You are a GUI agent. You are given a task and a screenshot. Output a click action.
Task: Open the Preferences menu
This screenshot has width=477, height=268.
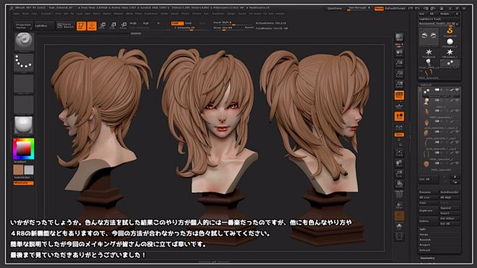(x=151, y=14)
